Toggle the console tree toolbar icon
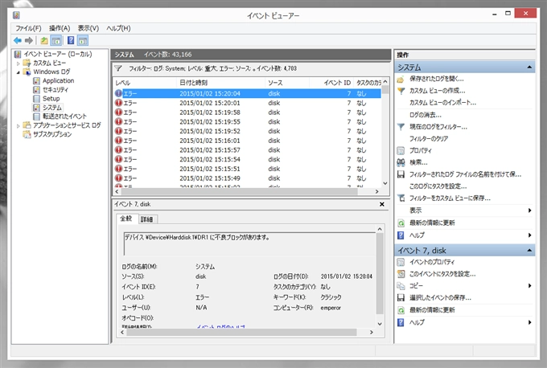 56,40
